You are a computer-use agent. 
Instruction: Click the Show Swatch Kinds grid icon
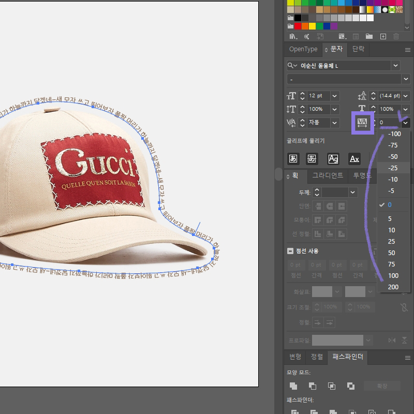coord(343,36)
